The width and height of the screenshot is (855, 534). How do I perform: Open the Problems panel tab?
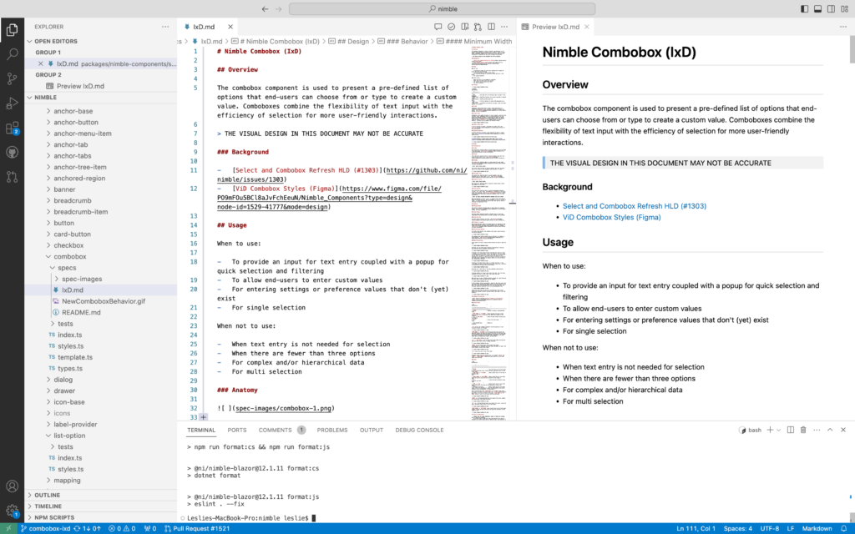coord(332,430)
